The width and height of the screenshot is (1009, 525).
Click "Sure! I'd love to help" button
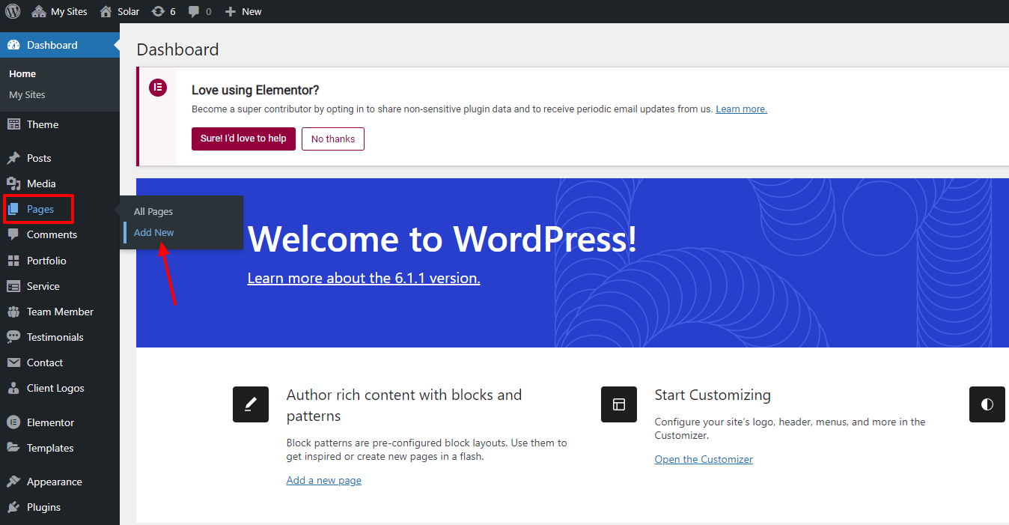click(x=243, y=139)
